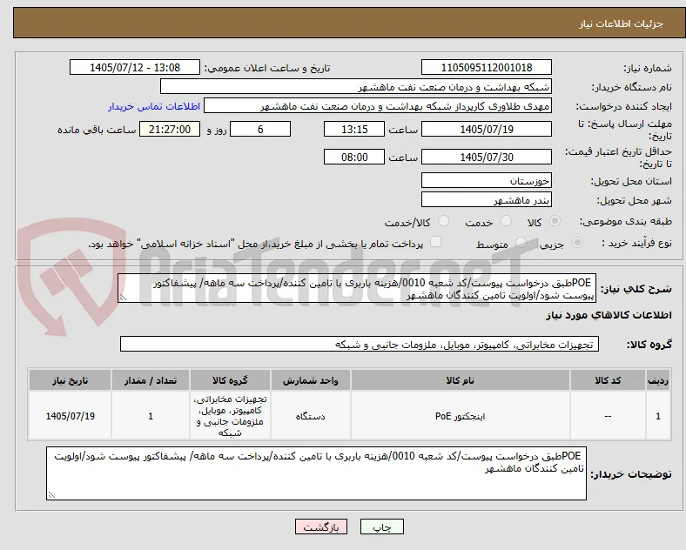Select the متوسط purchase type radio

521,243
